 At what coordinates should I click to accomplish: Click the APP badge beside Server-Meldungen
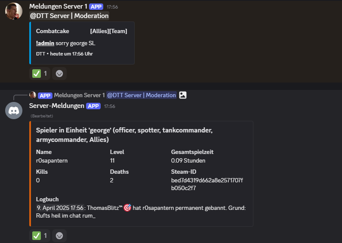point(94,106)
